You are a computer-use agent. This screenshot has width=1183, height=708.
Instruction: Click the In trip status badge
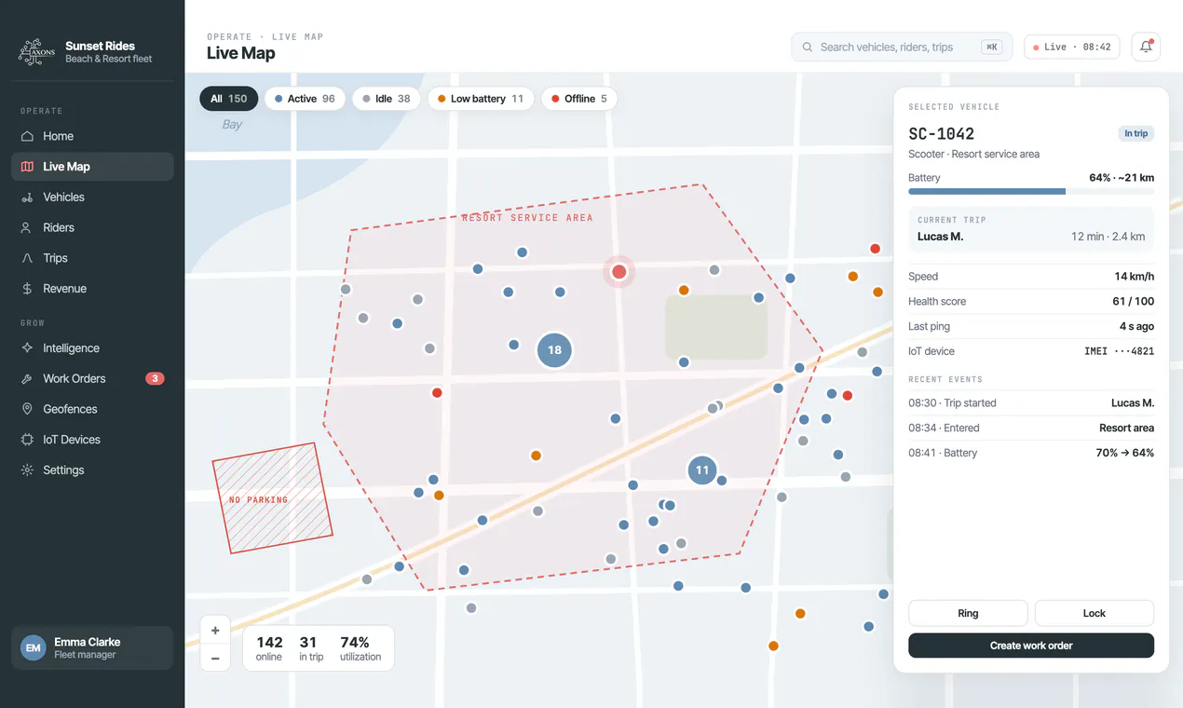(x=1135, y=133)
